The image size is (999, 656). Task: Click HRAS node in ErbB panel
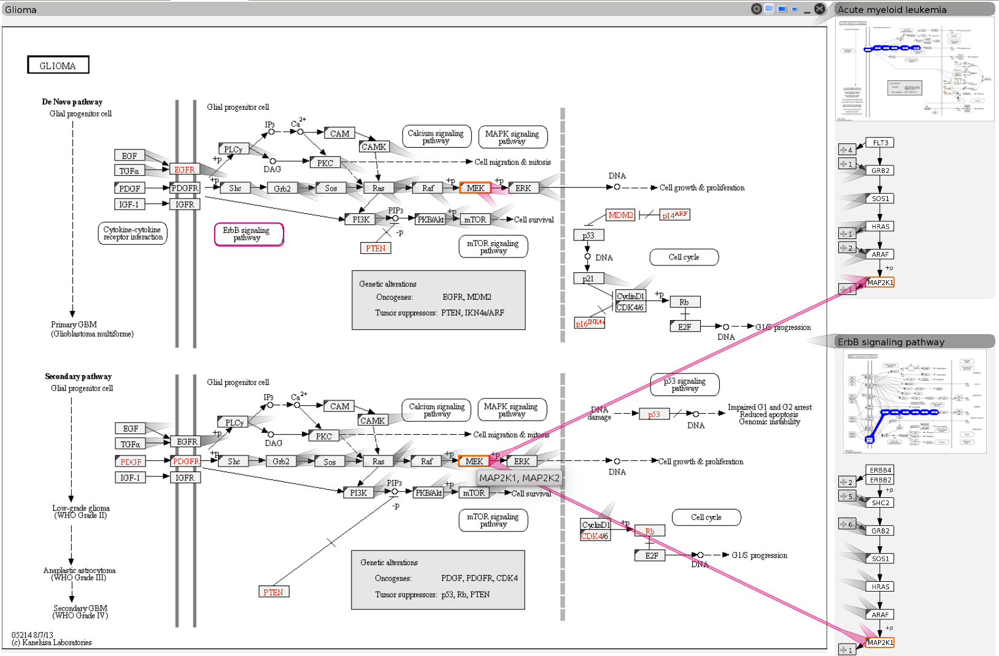(880, 587)
